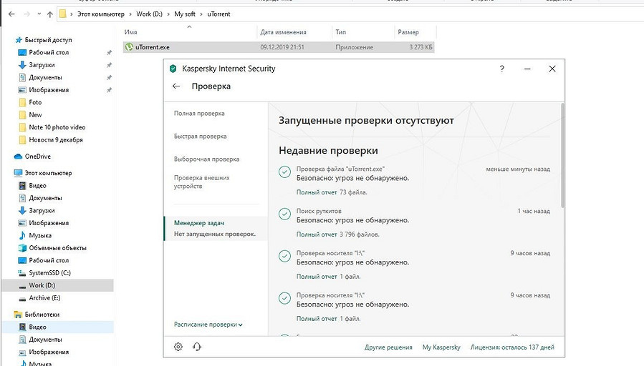This screenshot has height=366, width=644.
Task: Sort files by Дата изменения column
Action: pos(283,32)
